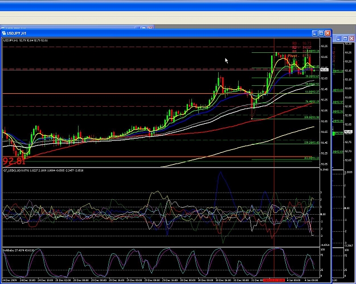Close the partially hidden window behind the title bar

pos(150,28)
